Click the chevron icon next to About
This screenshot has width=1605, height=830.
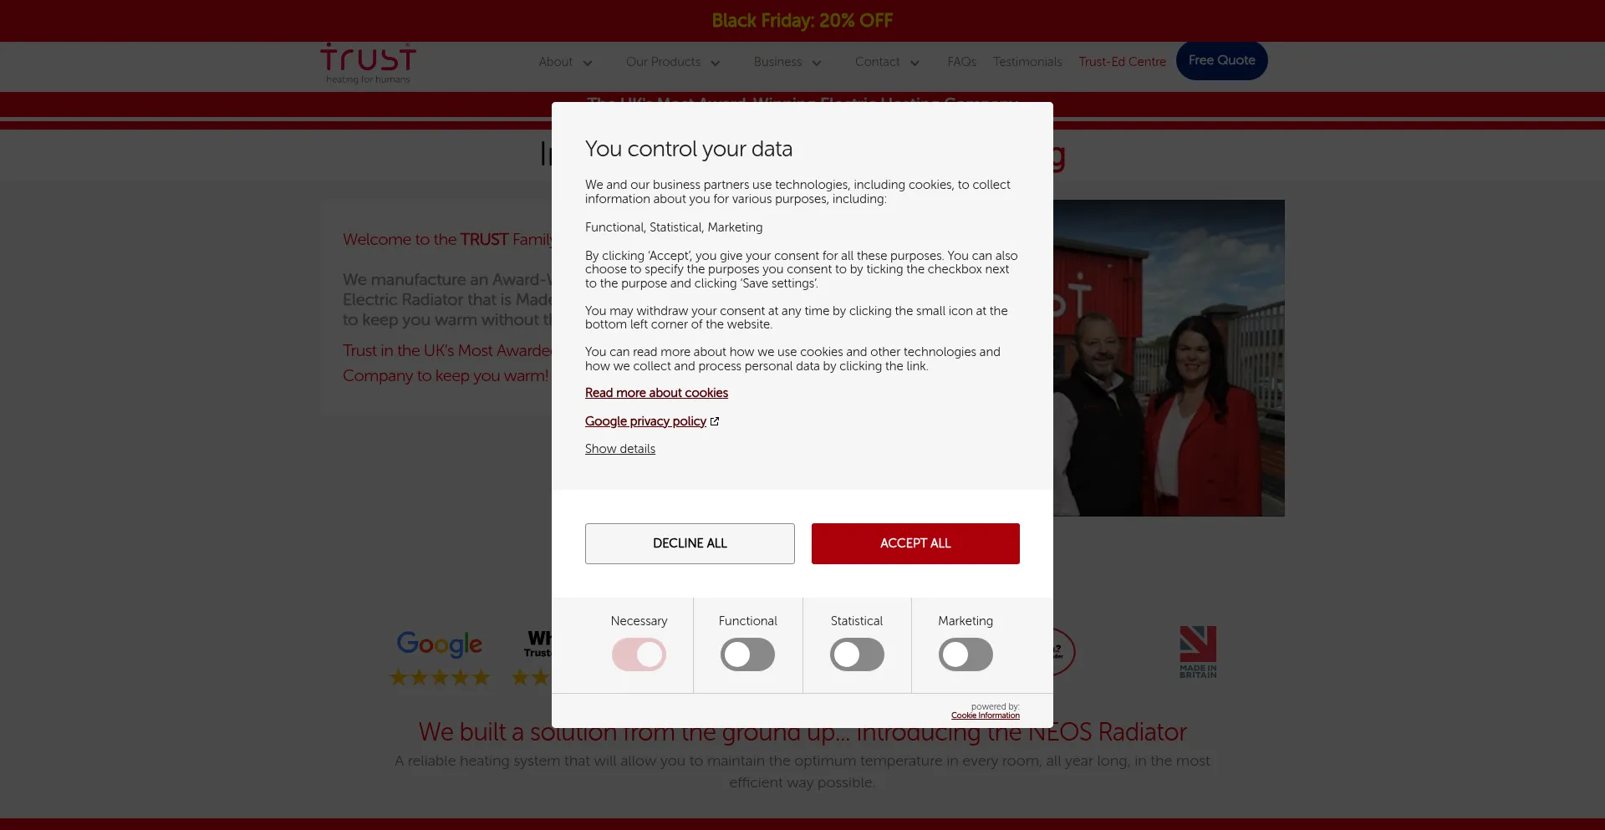click(x=588, y=63)
